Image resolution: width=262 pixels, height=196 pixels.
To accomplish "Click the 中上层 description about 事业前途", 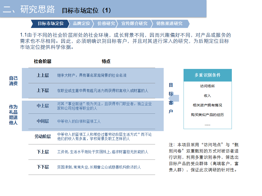I will tap(104, 106).
